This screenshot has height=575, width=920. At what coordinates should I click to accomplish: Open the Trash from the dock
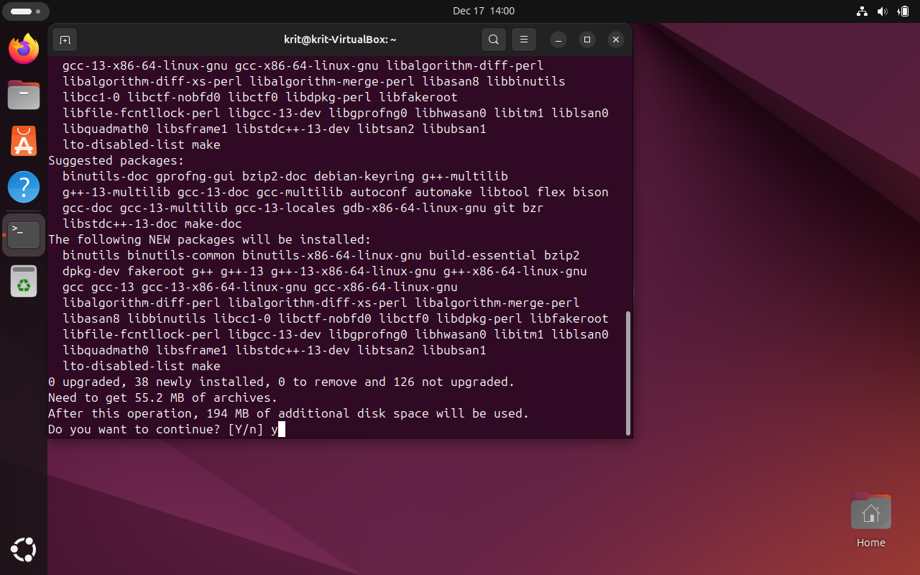[x=24, y=281]
